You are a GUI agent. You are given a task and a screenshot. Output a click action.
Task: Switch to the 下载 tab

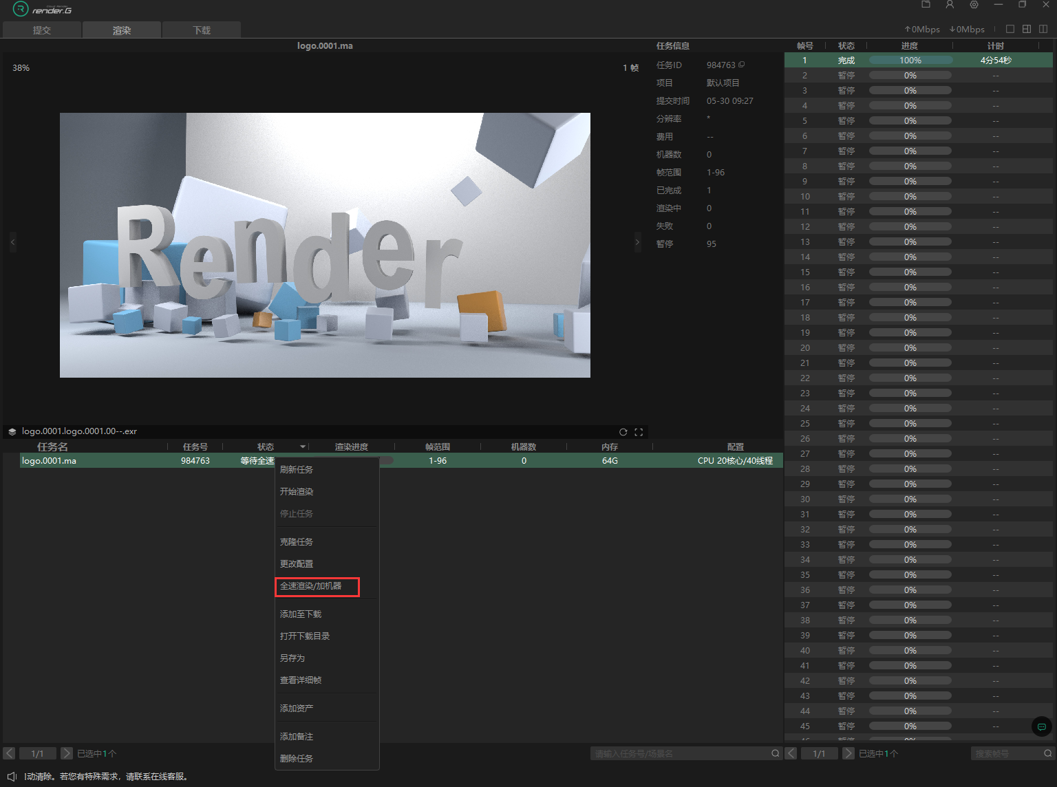202,30
